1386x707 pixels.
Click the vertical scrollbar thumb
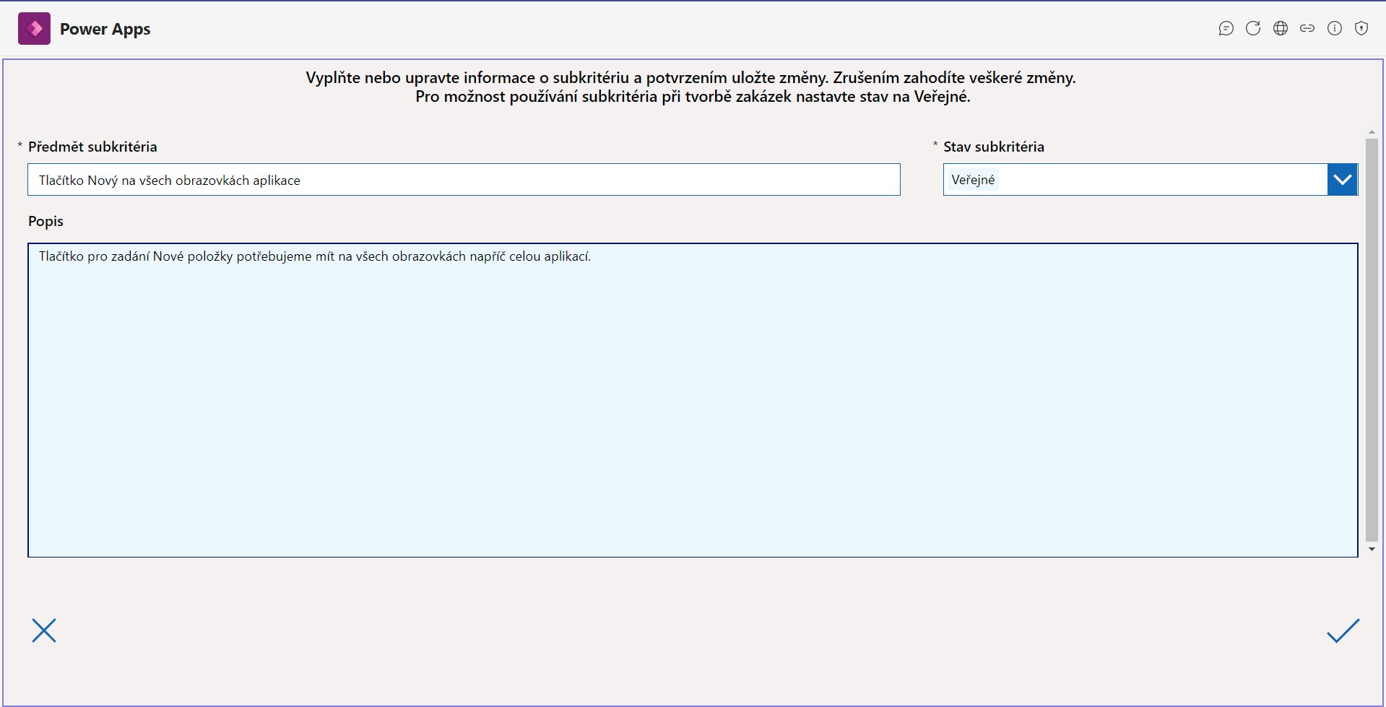(1372, 340)
